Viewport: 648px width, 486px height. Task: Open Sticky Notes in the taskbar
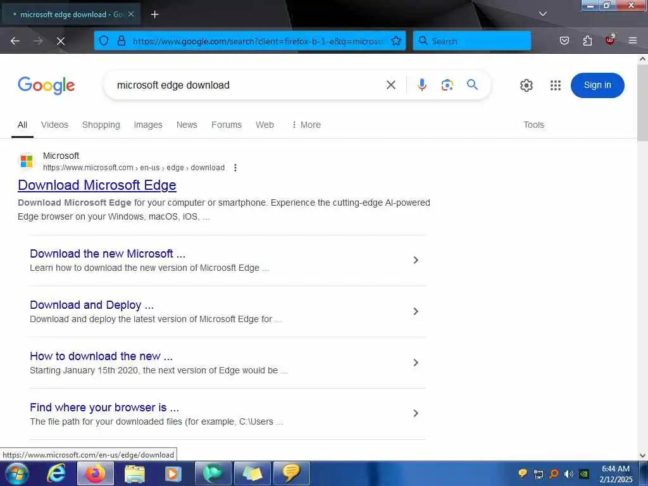coord(252,473)
